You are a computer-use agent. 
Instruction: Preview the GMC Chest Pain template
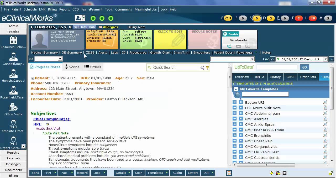click(x=325, y=141)
